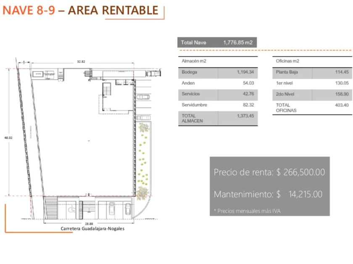Select the 32.82 dimension on floor plan
Viewport: 353px width, 264px height.
pos(81,62)
